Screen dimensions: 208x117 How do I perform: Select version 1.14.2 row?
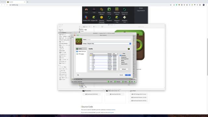click(103, 62)
